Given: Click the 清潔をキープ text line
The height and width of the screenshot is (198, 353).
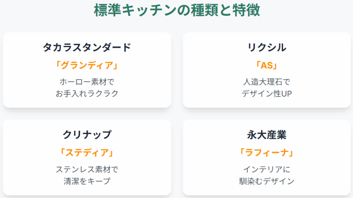Looking at the screenshot, I should click(87, 181).
